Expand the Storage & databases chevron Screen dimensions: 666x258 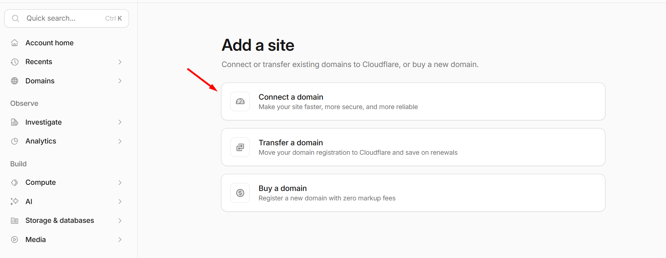coord(120,221)
